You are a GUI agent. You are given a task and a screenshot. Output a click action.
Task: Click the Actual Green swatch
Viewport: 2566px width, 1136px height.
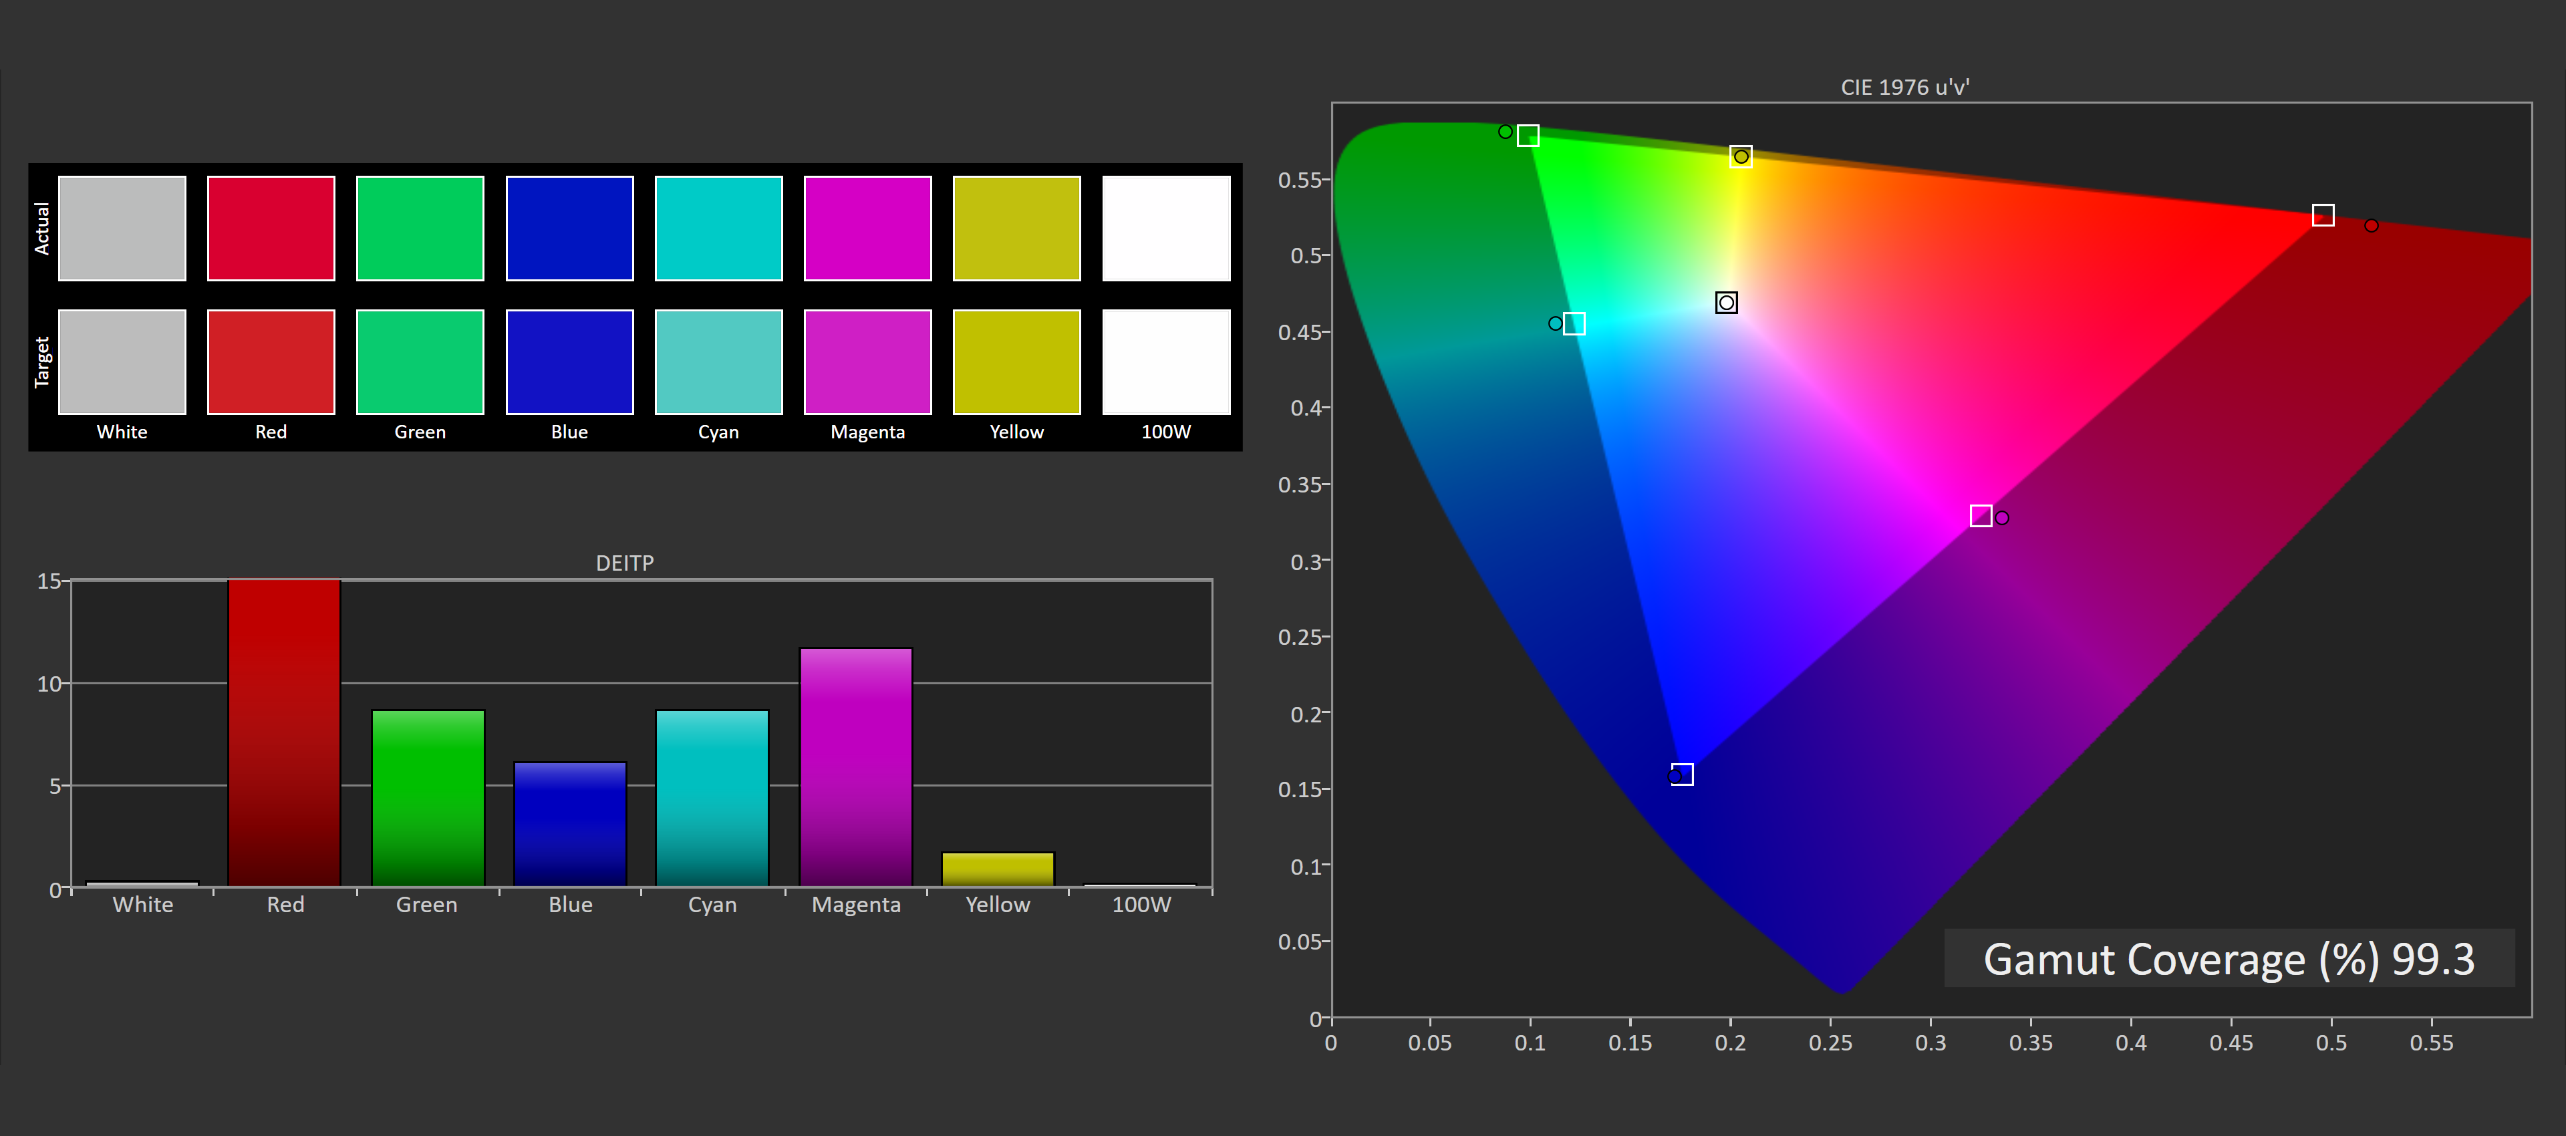click(x=420, y=228)
